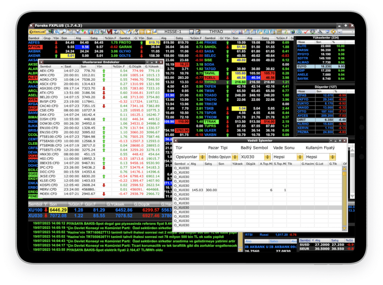Expand the Pazar Tipi Endeks Opsiyon dropdown

[x=235, y=157]
